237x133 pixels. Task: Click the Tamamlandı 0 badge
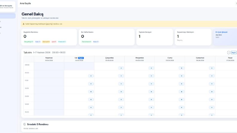[87, 42]
